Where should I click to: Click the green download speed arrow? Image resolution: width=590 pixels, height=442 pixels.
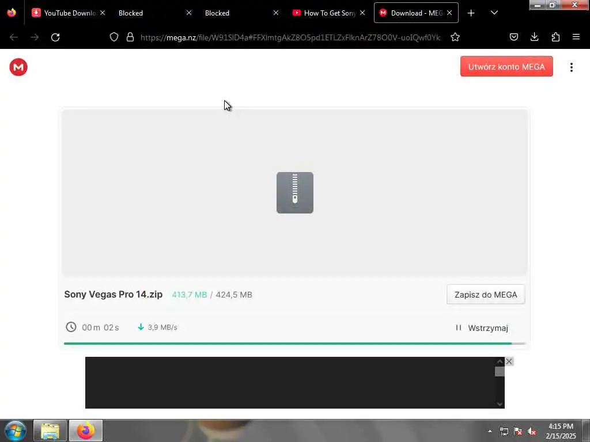point(141,327)
